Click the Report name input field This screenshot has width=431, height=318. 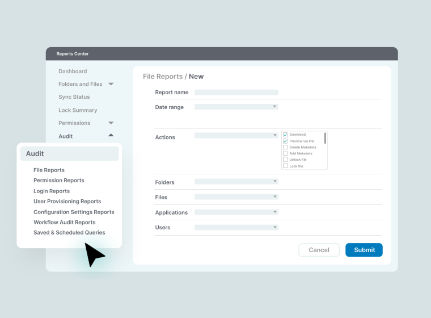[x=236, y=92]
